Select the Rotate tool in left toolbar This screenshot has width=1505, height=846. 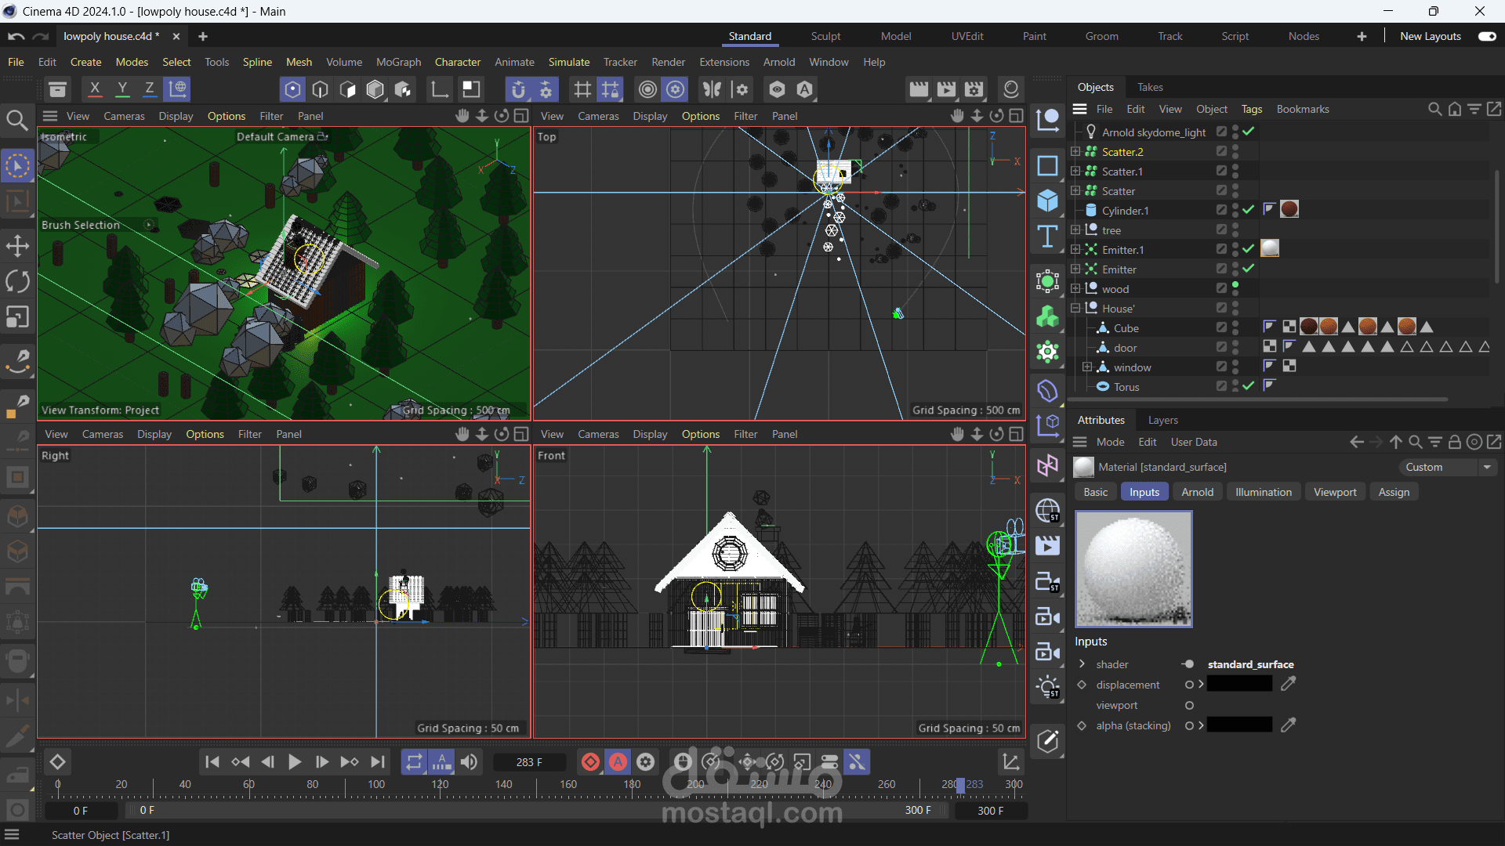(17, 282)
